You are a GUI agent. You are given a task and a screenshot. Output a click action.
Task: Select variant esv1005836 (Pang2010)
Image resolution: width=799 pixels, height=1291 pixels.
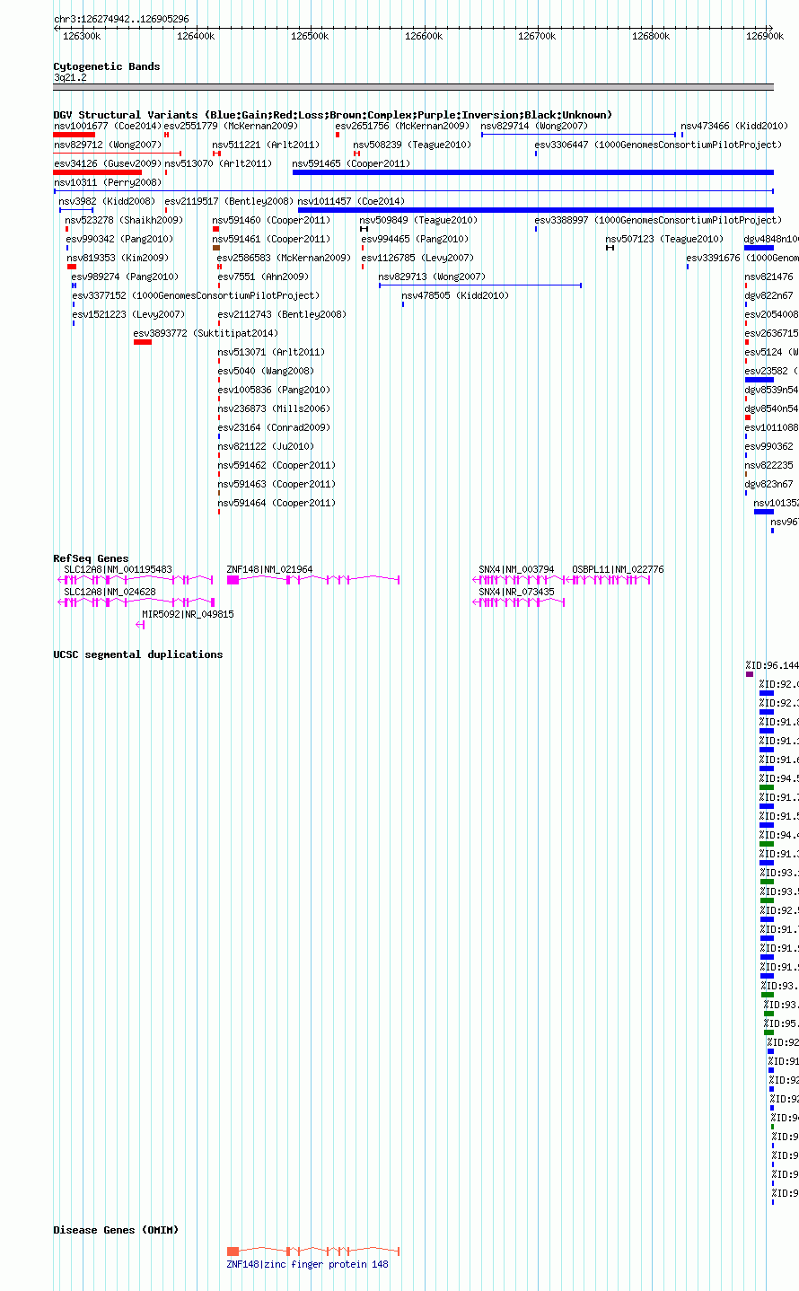click(x=273, y=390)
